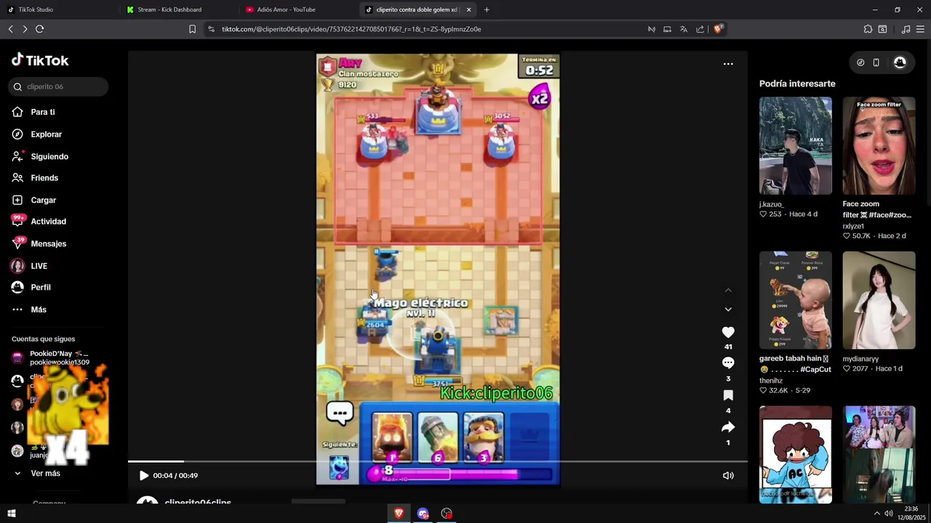The height and width of the screenshot is (523, 931).
Task: Open the mydianaryy video thumbnail
Action: [879, 300]
